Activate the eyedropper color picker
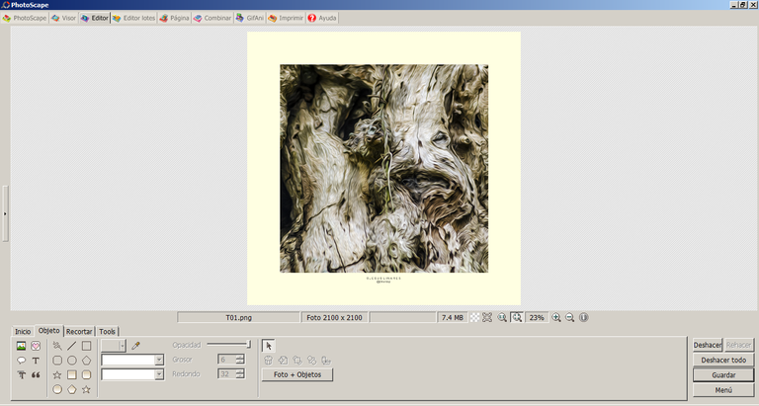The height and width of the screenshot is (406, 759). 136,346
